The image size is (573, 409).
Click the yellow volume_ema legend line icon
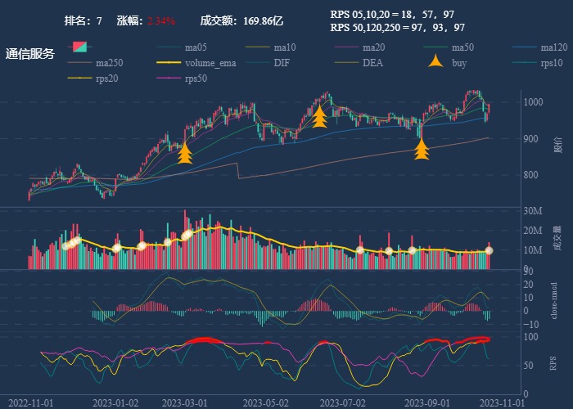pyautogui.click(x=169, y=63)
